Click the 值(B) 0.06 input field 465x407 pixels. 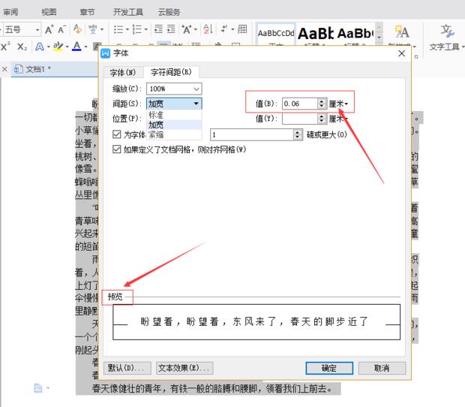pyautogui.click(x=299, y=104)
